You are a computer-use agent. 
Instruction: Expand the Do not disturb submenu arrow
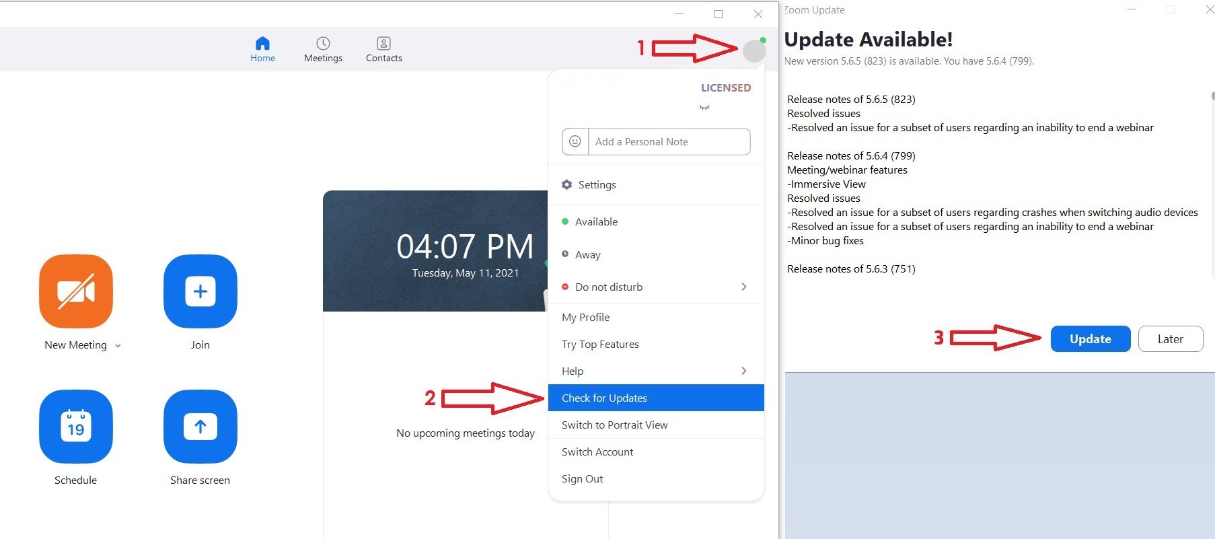pyautogui.click(x=743, y=287)
